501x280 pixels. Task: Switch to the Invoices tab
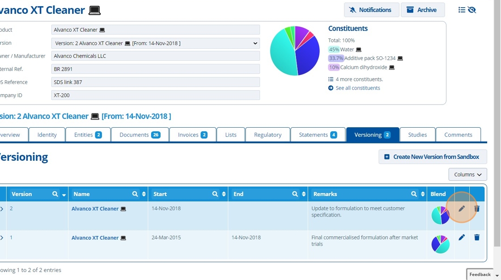pos(193,134)
